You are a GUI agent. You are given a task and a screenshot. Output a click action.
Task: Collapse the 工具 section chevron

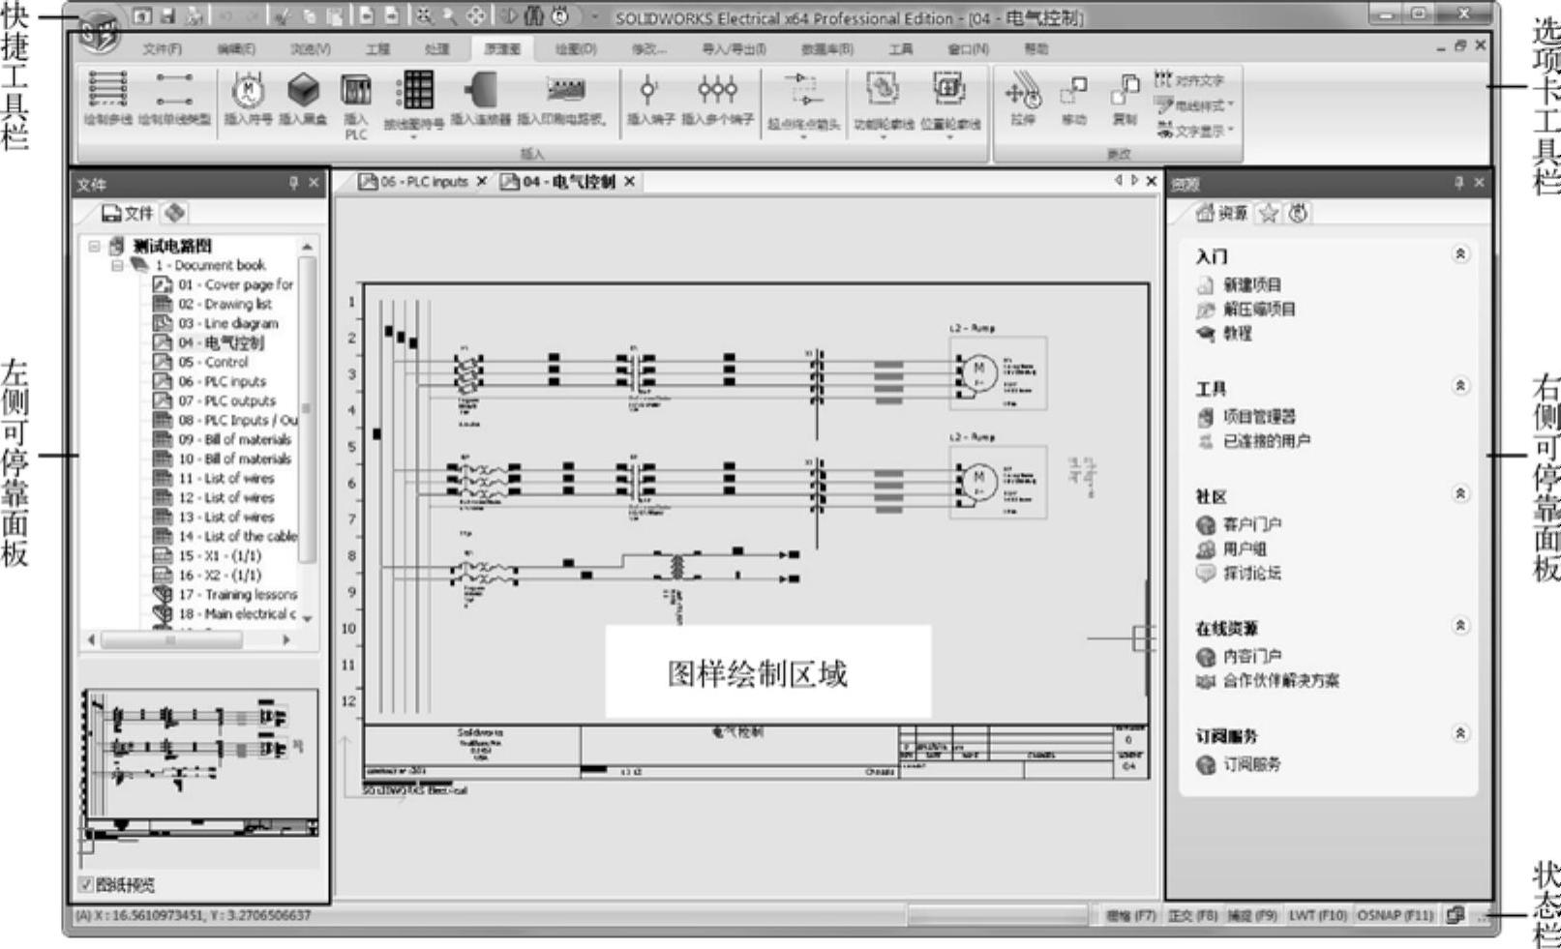[1460, 386]
